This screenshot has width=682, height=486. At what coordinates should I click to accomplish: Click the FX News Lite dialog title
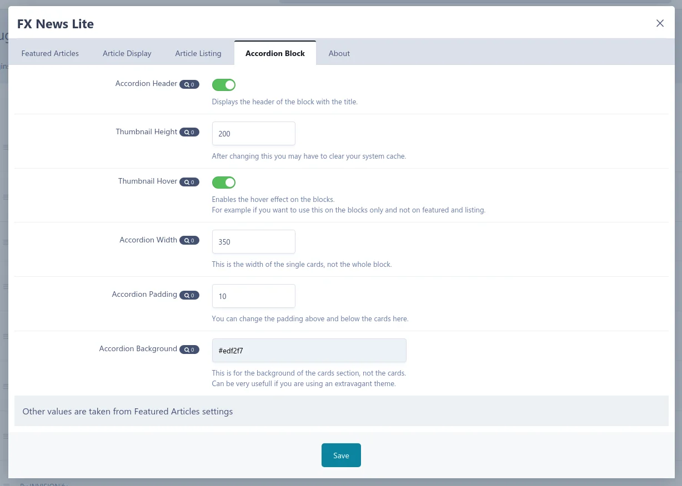point(56,24)
